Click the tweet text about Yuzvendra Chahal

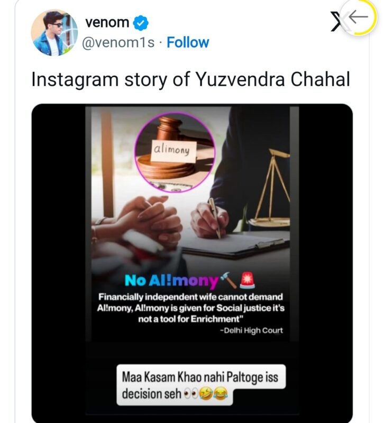point(190,79)
